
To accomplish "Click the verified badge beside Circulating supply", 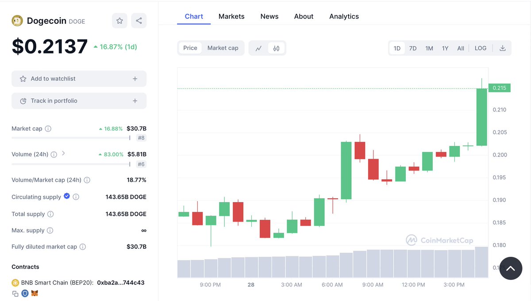I will pyautogui.click(x=67, y=196).
